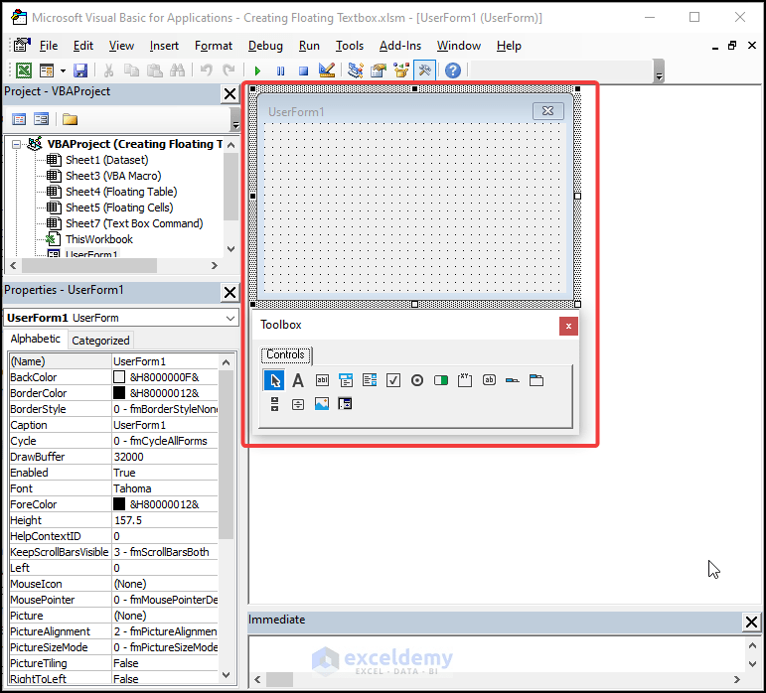
Task: Select the TextBox tool in Toolbox
Action: [322, 380]
